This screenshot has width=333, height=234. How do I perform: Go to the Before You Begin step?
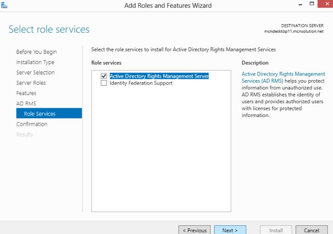point(36,52)
